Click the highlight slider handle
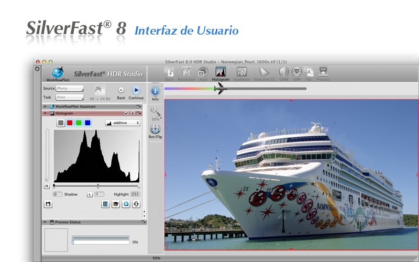Viewport: 419px width, 262px height. click(139, 186)
